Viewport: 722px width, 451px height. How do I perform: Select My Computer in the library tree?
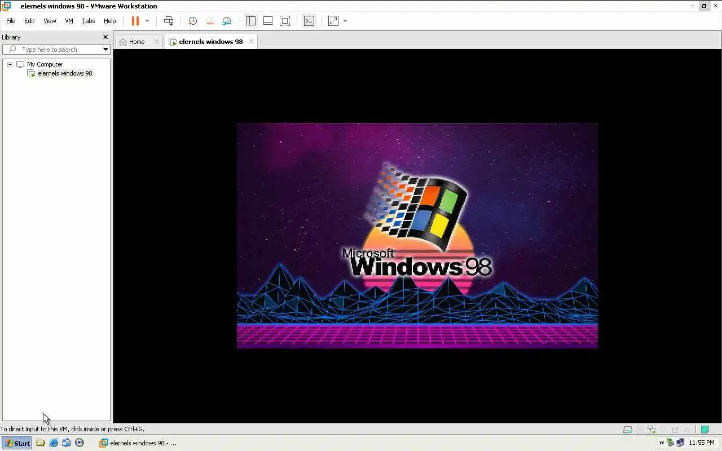45,64
